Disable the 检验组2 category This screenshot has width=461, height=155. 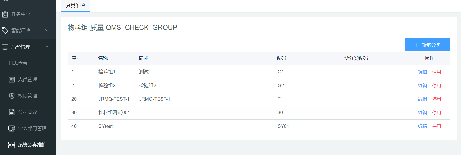(x=436, y=86)
